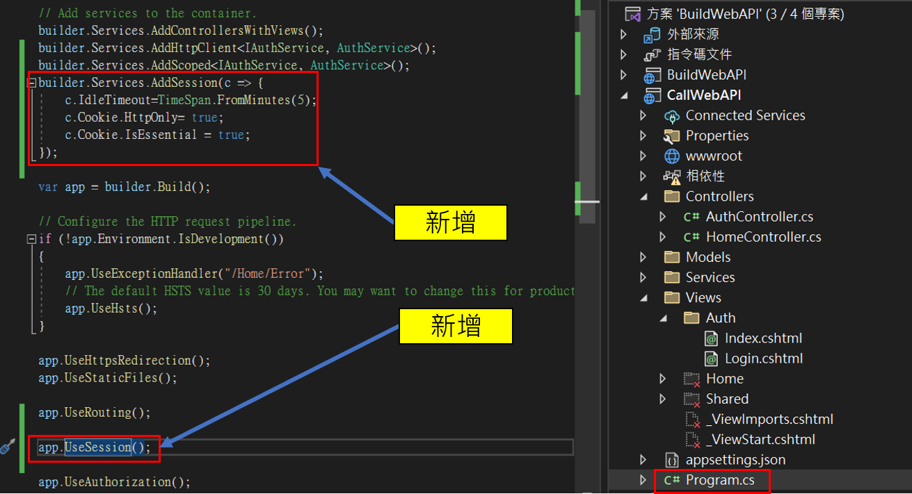Screen dimensions: 912x494
Task: Click the 指令碼文件 node icon
Action: tap(652, 54)
